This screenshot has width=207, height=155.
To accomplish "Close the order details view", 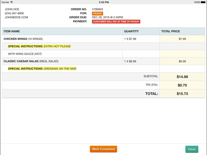I will pyautogui.click(x=192, y=149).
